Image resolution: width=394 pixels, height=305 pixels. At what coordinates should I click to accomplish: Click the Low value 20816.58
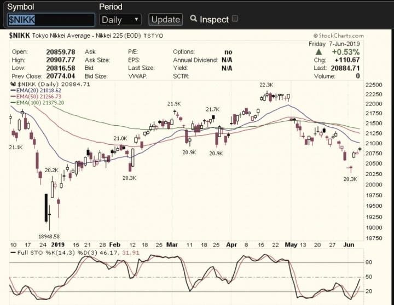click(x=61, y=68)
